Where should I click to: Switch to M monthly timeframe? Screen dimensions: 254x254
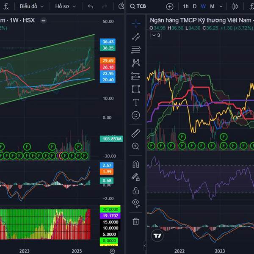(x=212, y=6)
